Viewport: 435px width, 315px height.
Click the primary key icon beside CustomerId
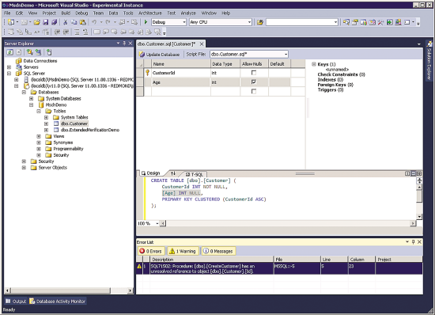(x=148, y=73)
